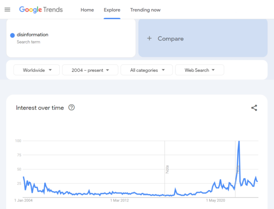
Task: Select the Explore tab
Action: (112, 10)
